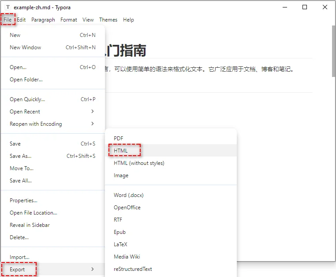Minimize the Typora window
The height and width of the screenshot is (277, 336).
point(285,7)
